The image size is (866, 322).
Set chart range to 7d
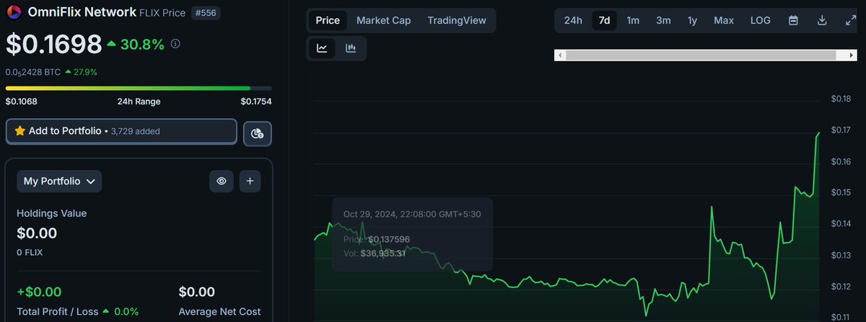605,20
